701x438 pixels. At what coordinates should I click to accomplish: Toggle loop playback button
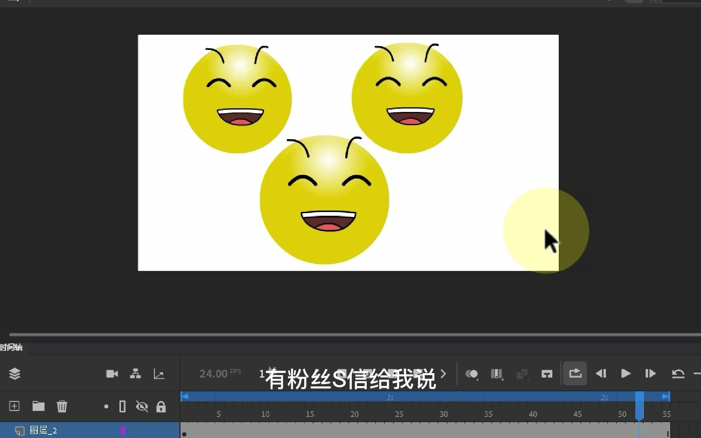575,373
